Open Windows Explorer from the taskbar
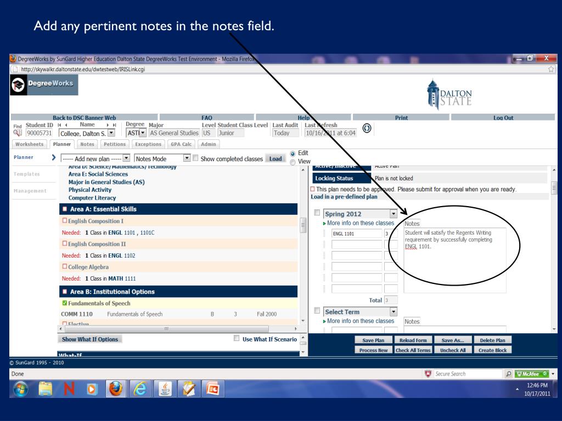 tap(46, 389)
